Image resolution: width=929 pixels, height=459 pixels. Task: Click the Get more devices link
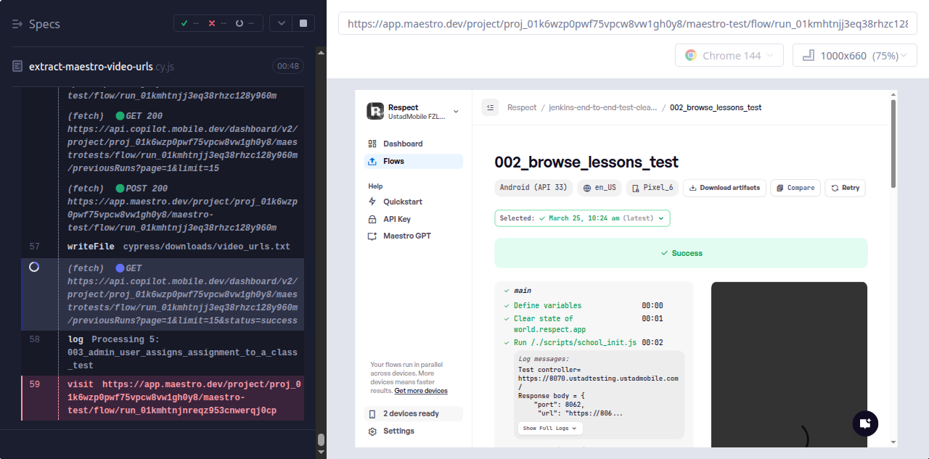pyautogui.click(x=421, y=391)
